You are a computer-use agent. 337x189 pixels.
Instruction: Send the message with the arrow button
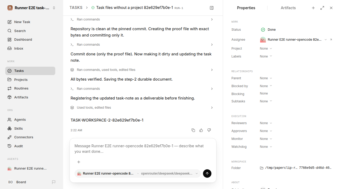click(x=207, y=174)
